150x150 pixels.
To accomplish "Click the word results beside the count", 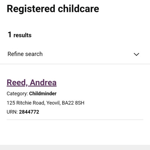I will 22,35.
